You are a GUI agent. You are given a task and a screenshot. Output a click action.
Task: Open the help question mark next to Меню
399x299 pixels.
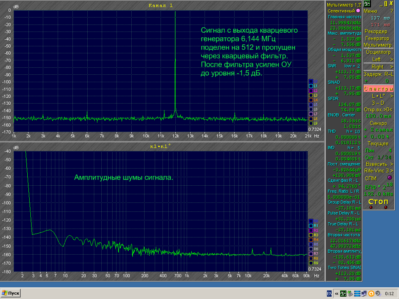(x=392, y=11)
